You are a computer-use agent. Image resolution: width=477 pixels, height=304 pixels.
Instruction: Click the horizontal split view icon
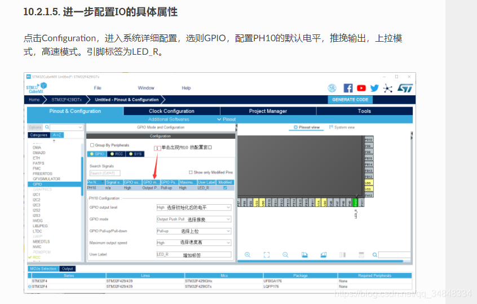click(361, 255)
